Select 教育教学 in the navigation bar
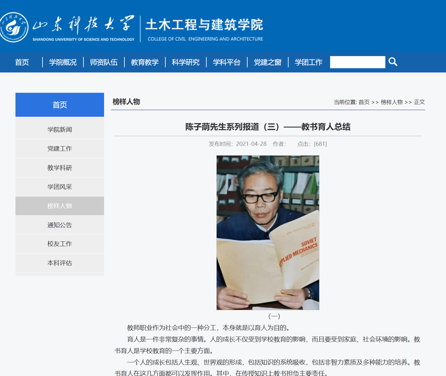Screen dimensions: 446x376 click(145, 62)
